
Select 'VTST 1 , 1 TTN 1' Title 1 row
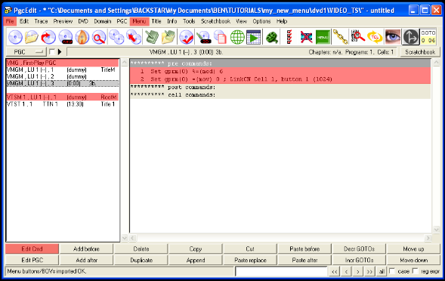(62, 104)
